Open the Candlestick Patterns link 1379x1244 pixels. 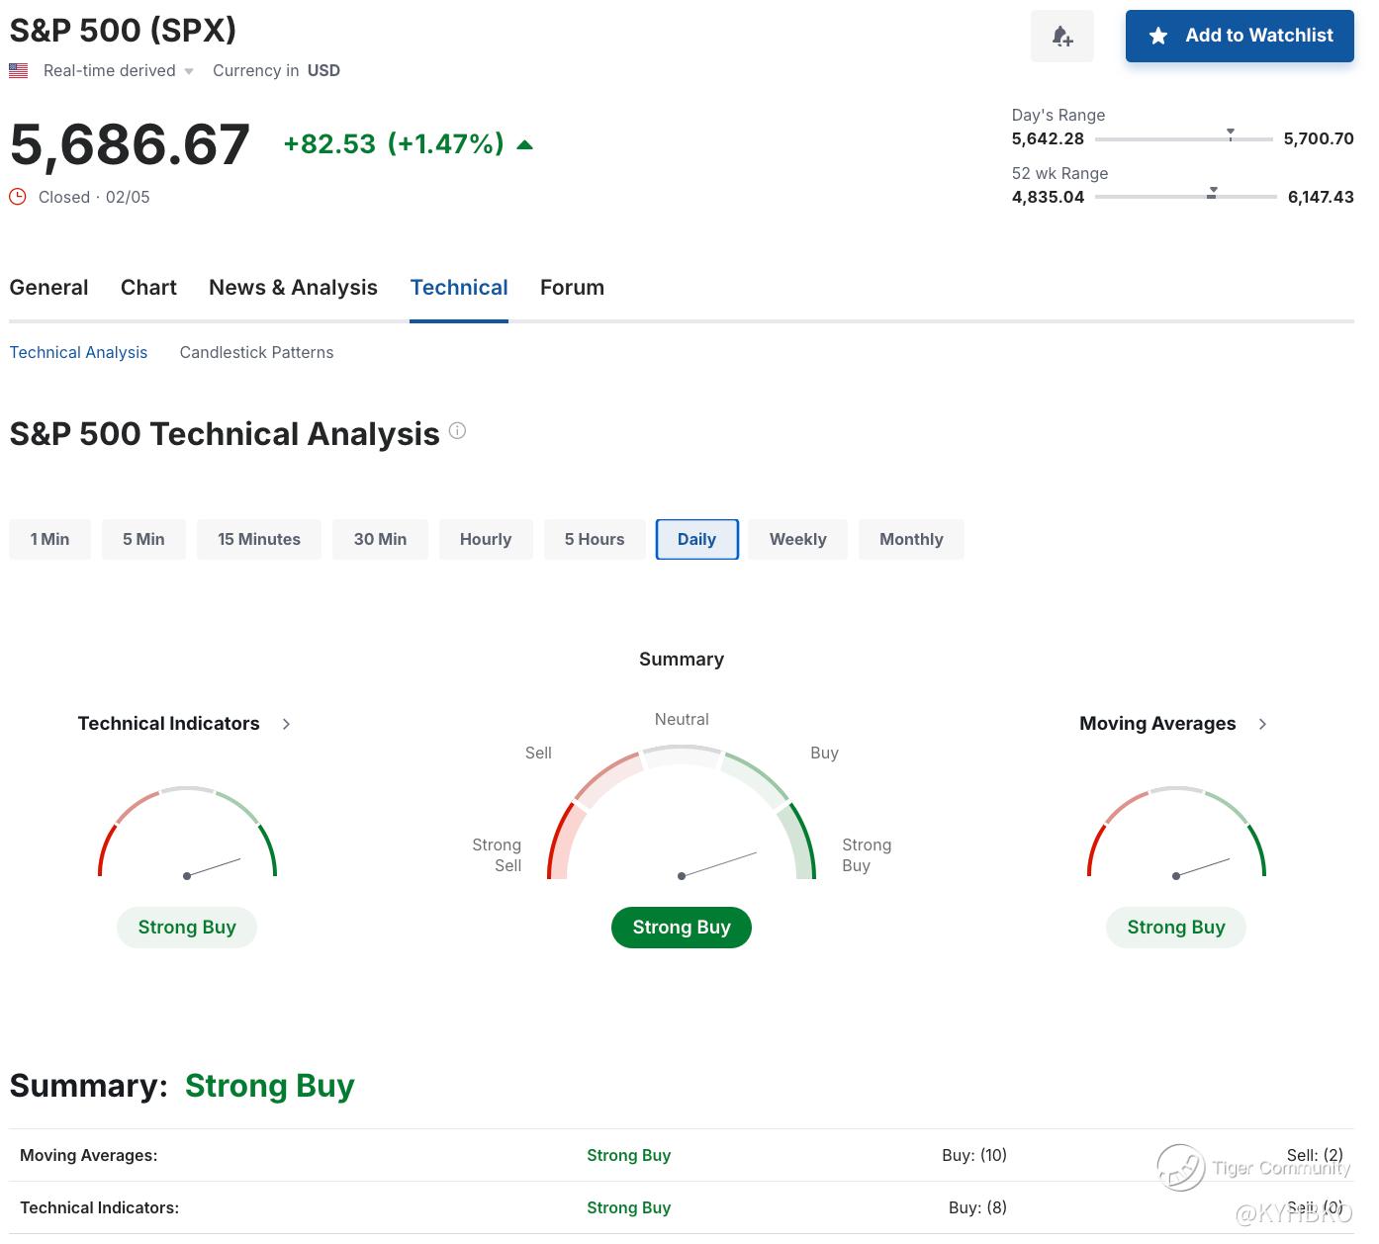[256, 352]
